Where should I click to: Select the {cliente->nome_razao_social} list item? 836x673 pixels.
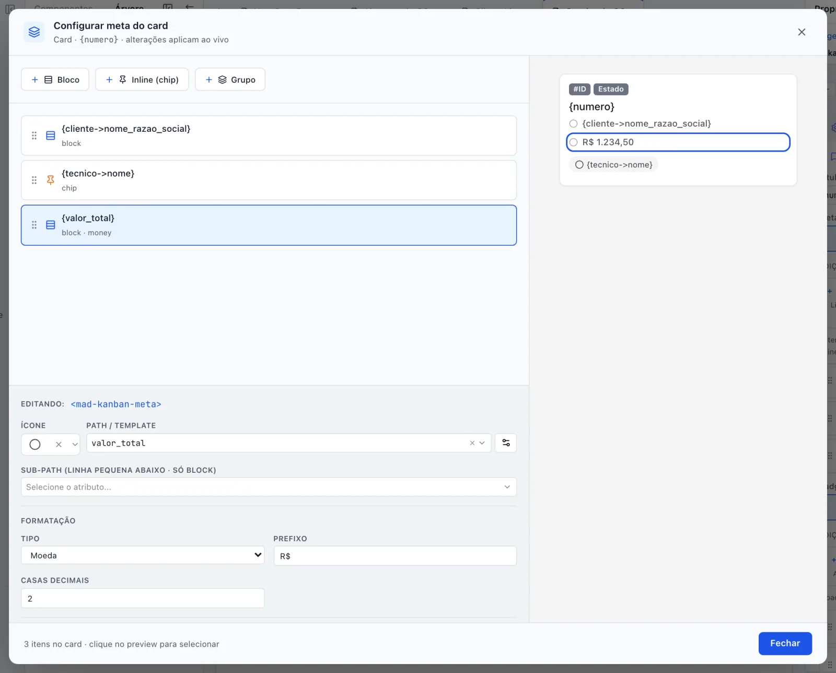pos(269,135)
